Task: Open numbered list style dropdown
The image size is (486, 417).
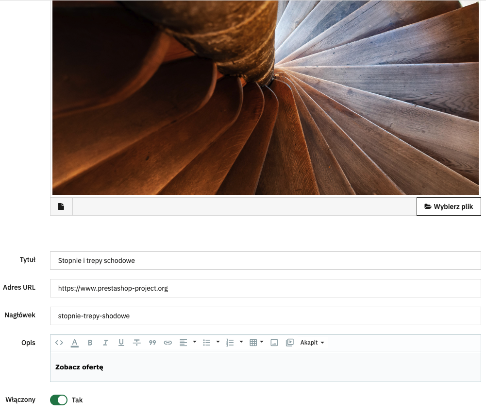Action: (x=241, y=342)
